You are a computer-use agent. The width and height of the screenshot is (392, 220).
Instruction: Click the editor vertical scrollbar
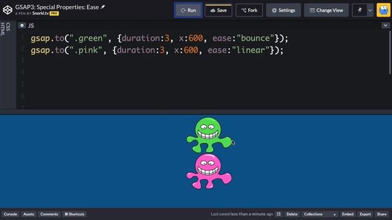tap(390, 53)
